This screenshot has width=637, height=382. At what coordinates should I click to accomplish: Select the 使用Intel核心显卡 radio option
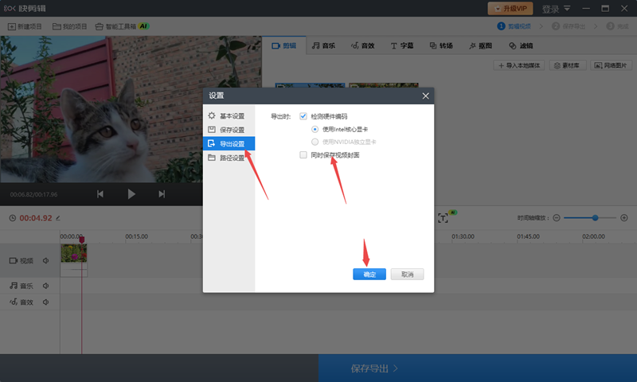pyautogui.click(x=315, y=129)
